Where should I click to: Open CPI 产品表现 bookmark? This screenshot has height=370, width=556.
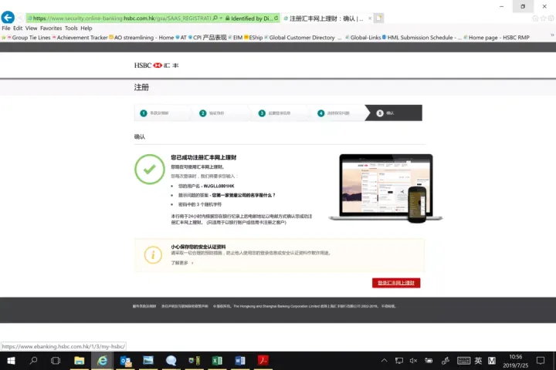[208, 37]
